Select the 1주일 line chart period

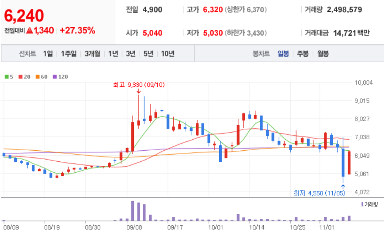[x=69, y=53]
